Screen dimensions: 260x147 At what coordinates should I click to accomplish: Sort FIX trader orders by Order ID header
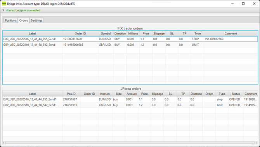point(80,34)
